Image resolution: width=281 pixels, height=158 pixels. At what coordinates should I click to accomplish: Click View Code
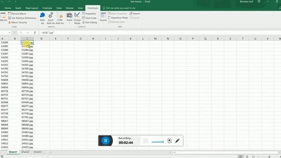[x=89, y=18]
